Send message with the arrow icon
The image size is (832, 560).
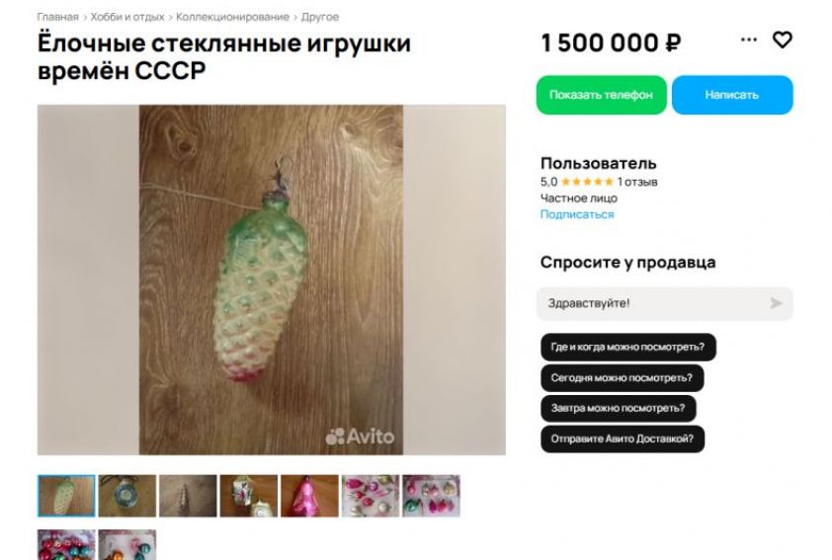click(776, 303)
